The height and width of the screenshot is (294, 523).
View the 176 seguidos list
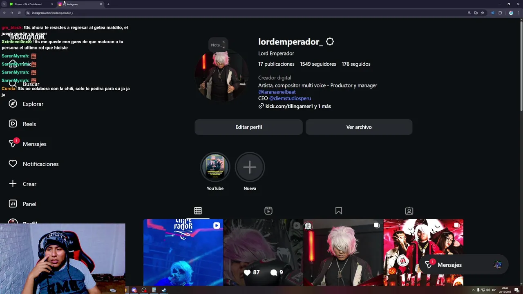(356, 64)
